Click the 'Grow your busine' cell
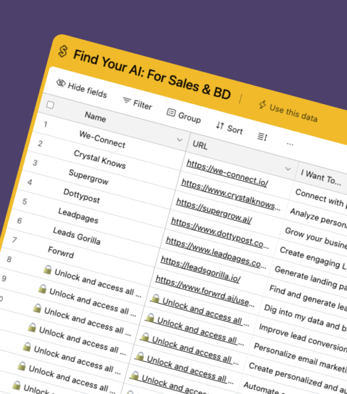347x394 pixels. (x=316, y=237)
